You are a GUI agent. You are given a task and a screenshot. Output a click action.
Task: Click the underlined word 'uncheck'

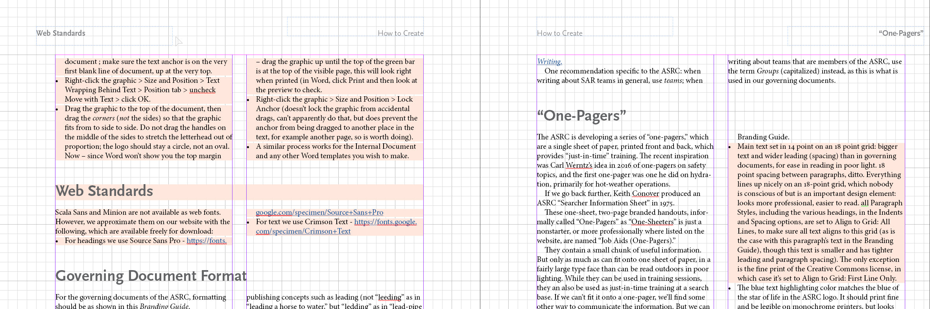tap(203, 90)
